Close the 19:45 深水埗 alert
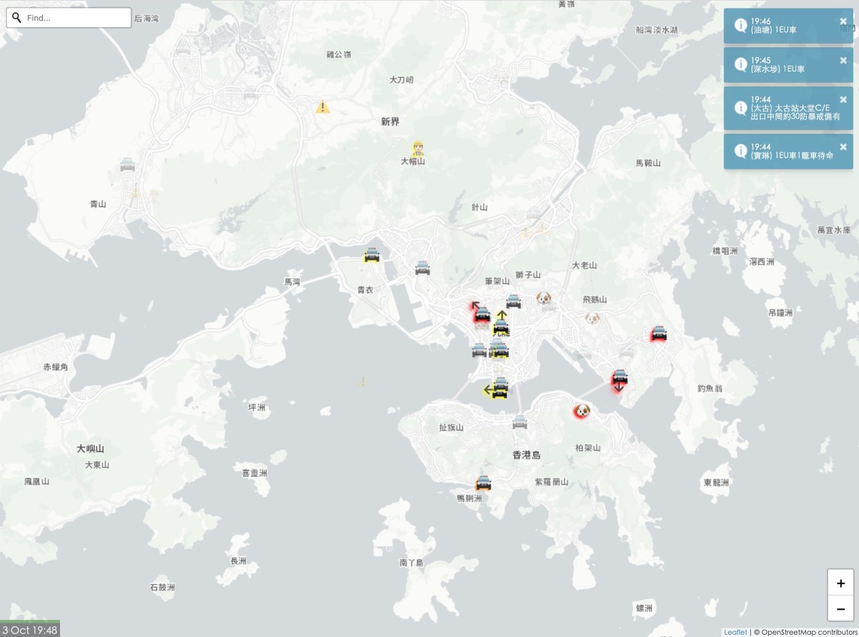The width and height of the screenshot is (859, 637). click(843, 61)
